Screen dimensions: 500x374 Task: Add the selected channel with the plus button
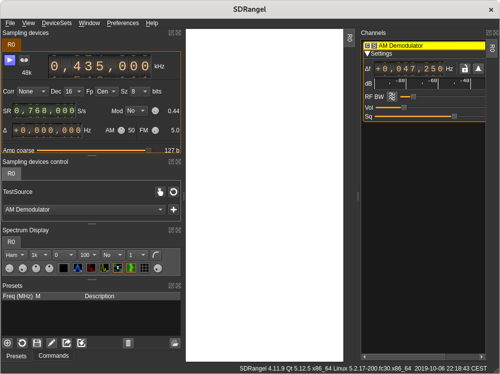pyautogui.click(x=173, y=210)
